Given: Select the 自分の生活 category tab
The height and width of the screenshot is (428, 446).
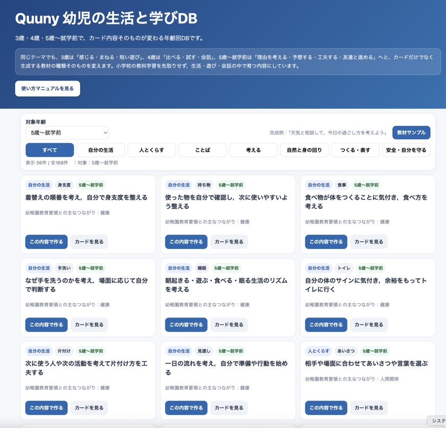Looking at the screenshot, I should pyautogui.click(x=101, y=150).
